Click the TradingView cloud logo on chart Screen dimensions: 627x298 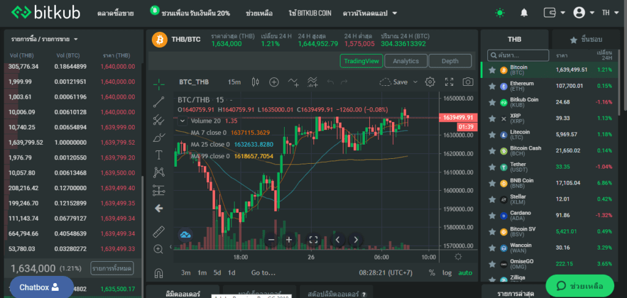tap(185, 234)
